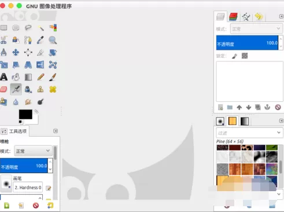Switch to the Undo History tab
The height and width of the screenshot is (212, 284).
pyautogui.click(x=259, y=17)
